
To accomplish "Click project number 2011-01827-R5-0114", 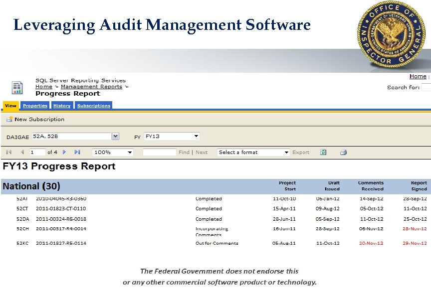I will (61, 243).
